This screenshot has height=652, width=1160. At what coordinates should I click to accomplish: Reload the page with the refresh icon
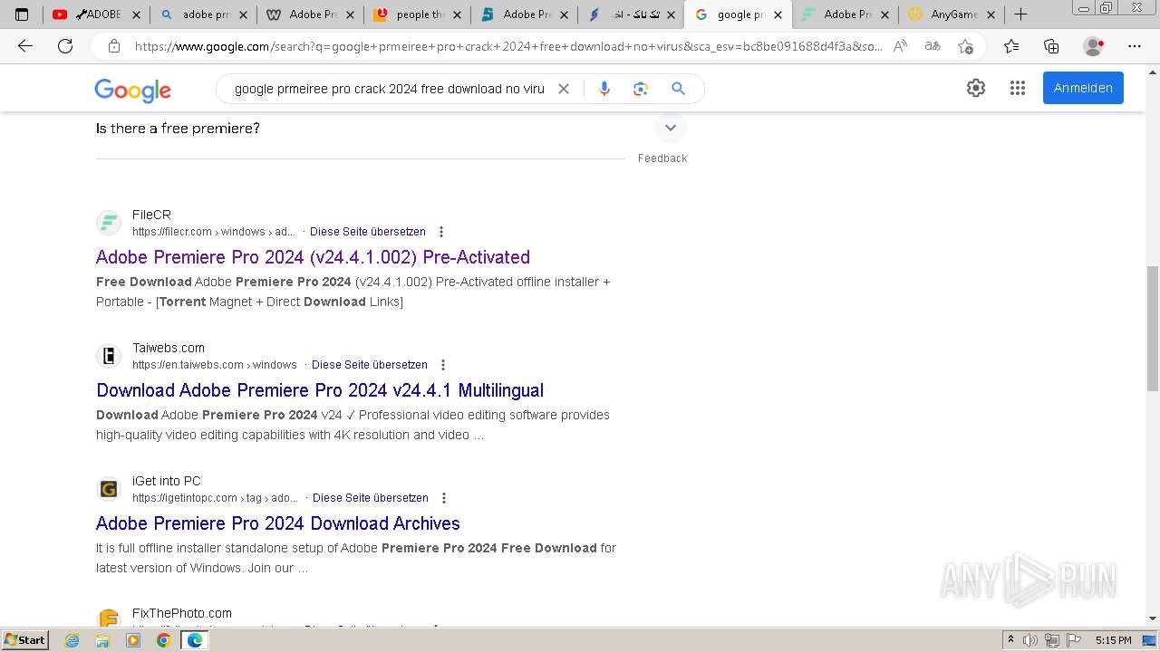[65, 46]
